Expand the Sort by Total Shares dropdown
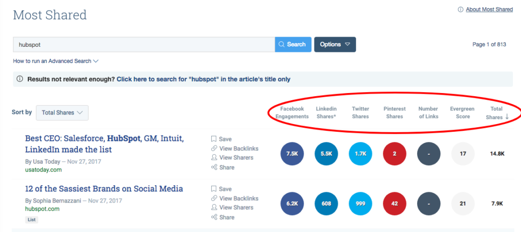The width and height of the screenshot is (521, 232). 62,113
